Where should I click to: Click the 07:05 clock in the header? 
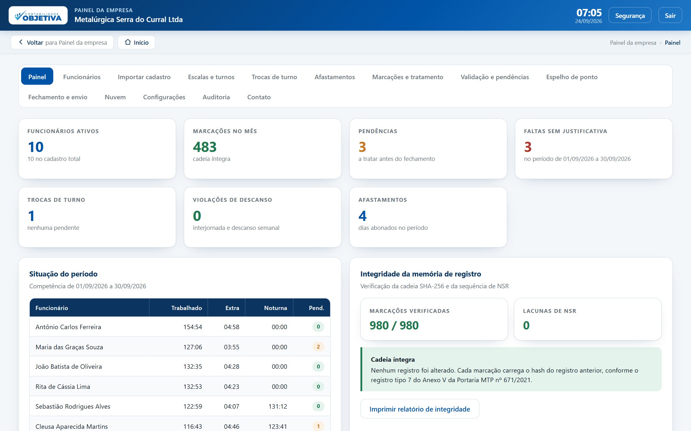pos(589,12)
